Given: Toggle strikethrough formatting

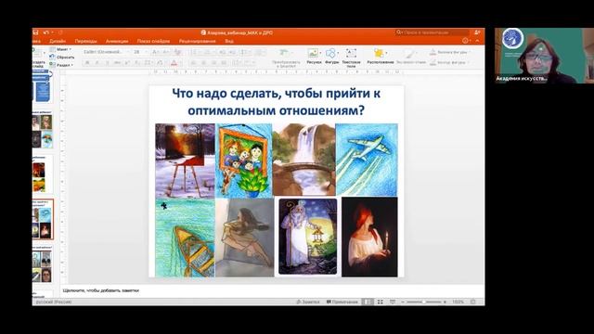Looking at the screenshot, I should [118, 62].
